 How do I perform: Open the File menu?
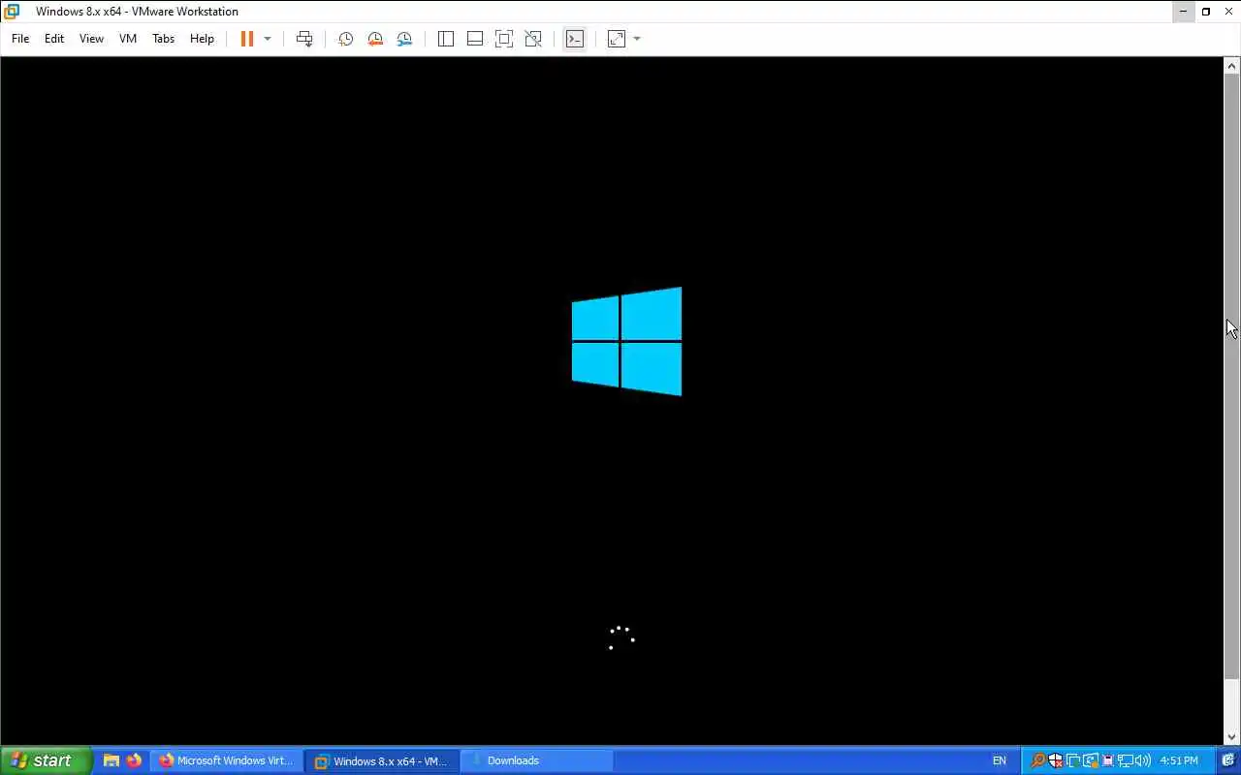point(20,39)
